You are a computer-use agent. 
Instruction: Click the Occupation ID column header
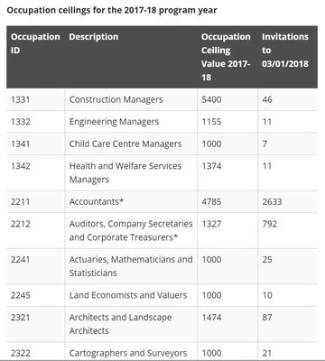point(35,43)
